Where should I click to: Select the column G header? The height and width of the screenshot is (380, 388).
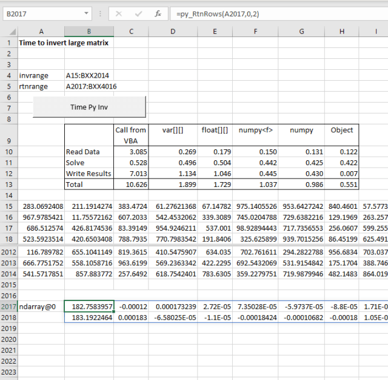301,31
